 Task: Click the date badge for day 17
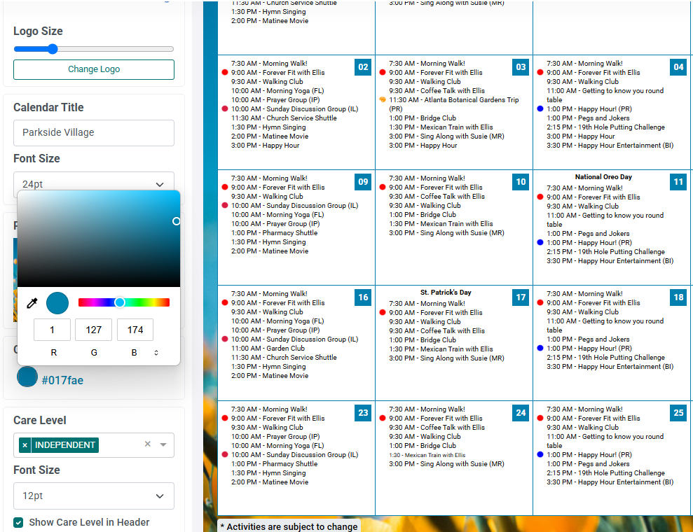point(521,297)
